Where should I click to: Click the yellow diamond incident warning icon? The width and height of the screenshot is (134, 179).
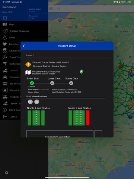click(x=28, y=65)
